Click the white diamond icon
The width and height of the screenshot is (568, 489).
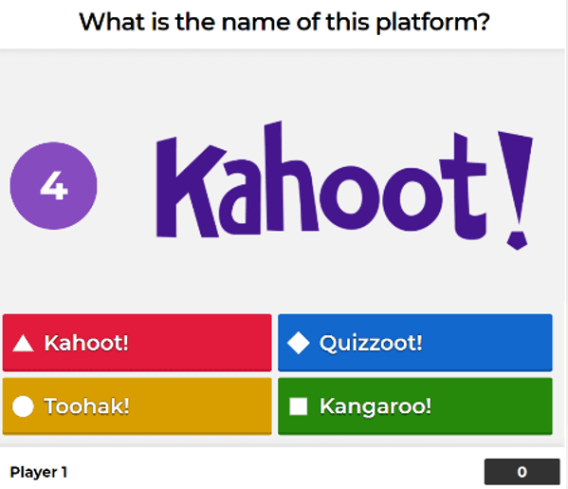[298, 343]
